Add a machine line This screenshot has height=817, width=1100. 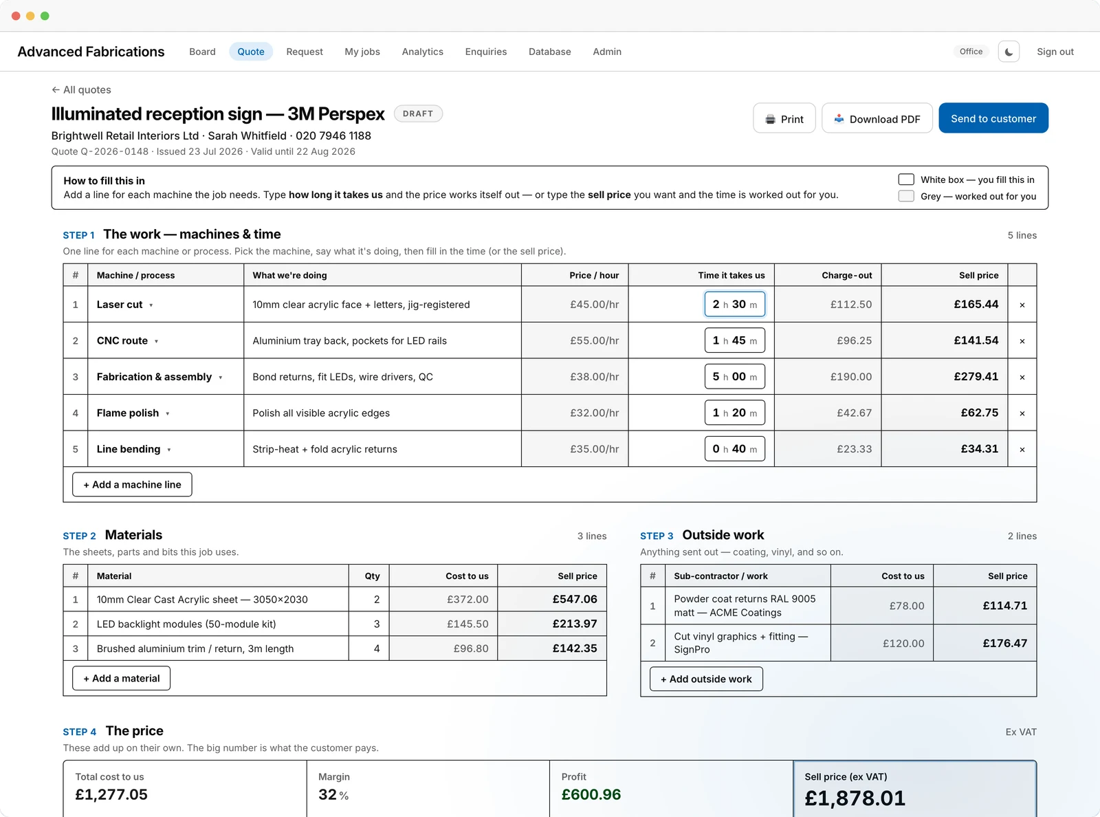click(x=132, y=485)
